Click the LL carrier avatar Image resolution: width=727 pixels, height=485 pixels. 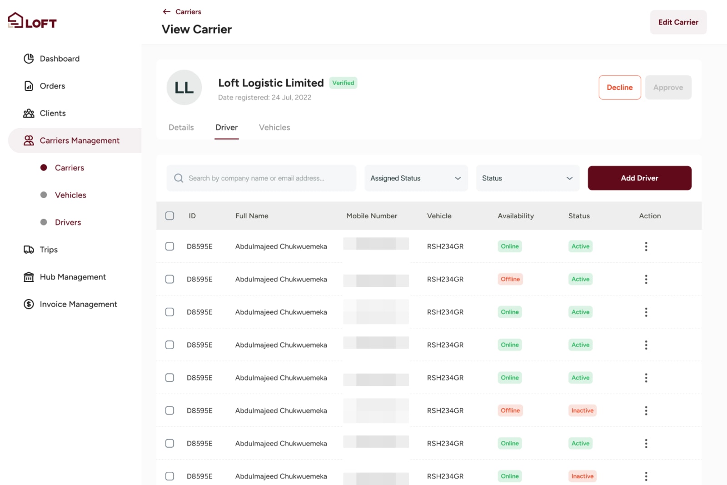pyautogui.click(x=184, y=87)
